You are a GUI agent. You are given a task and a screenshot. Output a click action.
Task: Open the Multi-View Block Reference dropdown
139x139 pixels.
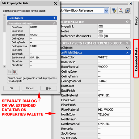[x=106, y=11]
